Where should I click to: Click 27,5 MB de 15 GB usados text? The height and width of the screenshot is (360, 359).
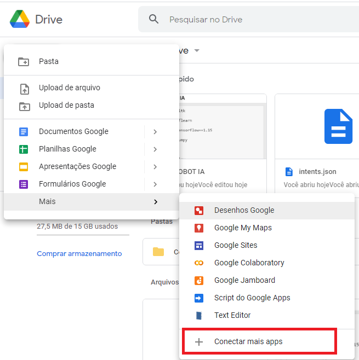[77, 227]
